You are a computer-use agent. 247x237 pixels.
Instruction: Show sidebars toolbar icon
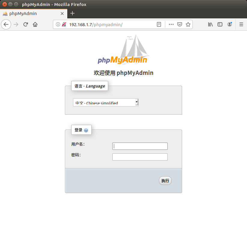pyautogui.click(x=220, y=24)
